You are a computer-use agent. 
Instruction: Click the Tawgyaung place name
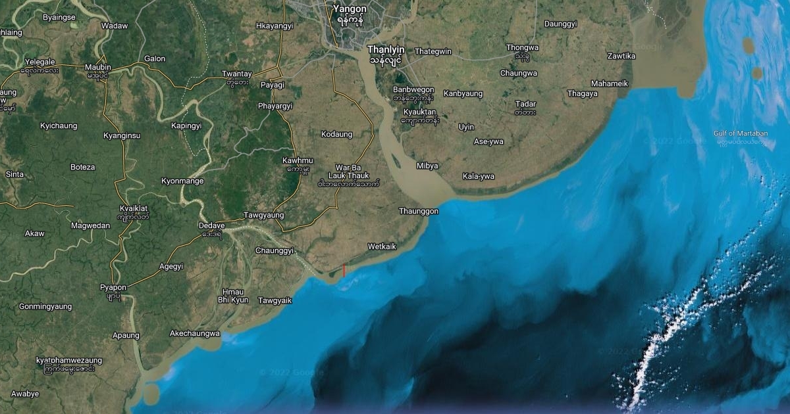(x=263, y=215)
